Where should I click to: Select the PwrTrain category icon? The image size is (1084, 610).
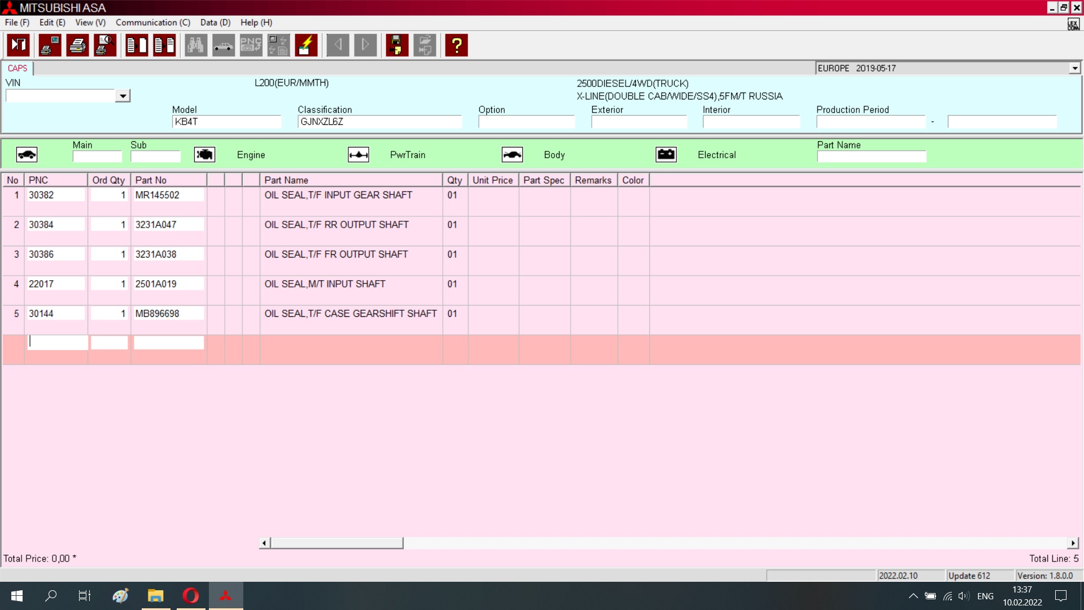(x=359, y=155)
